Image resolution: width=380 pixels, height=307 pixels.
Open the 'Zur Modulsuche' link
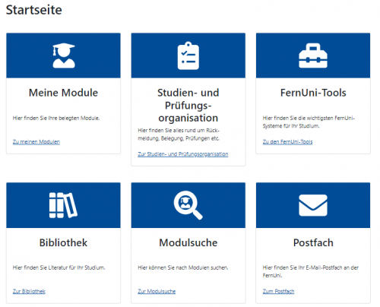(x=157, y=291)
